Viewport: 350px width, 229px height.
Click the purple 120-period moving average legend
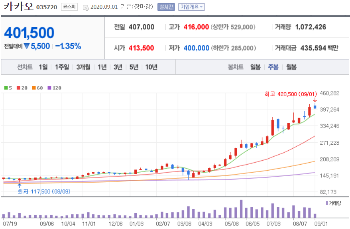(x=54, y=88)
